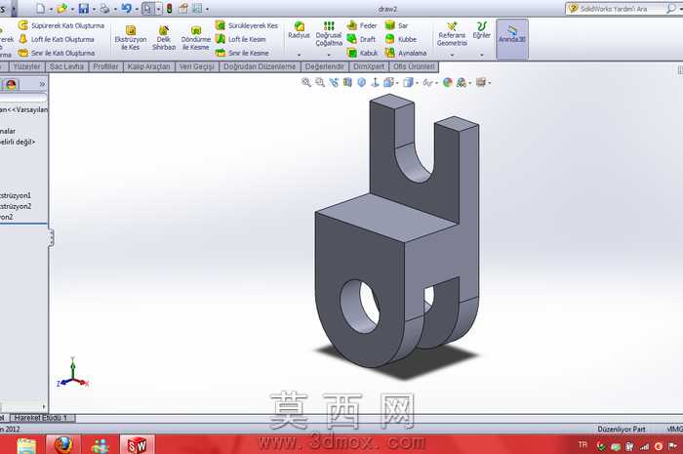Image resolution: width=683 pixels, height=454 pixels.
Task: Open Firefox from the Windows taskbar
Action: pyautogui.click(x=63, y=445)
